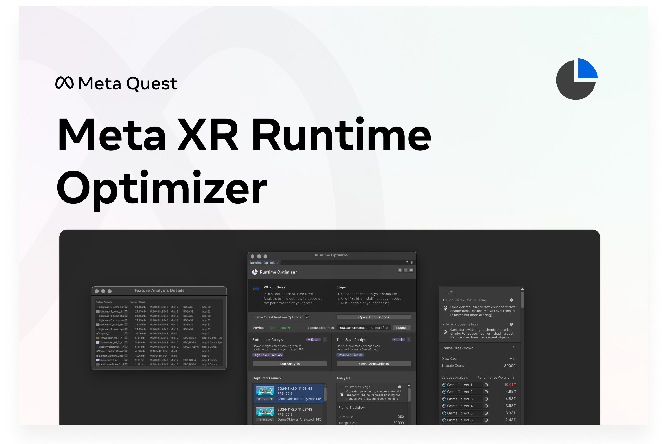
Task: Select the Runtime Optimizer tab
Action: click(263, 263)
